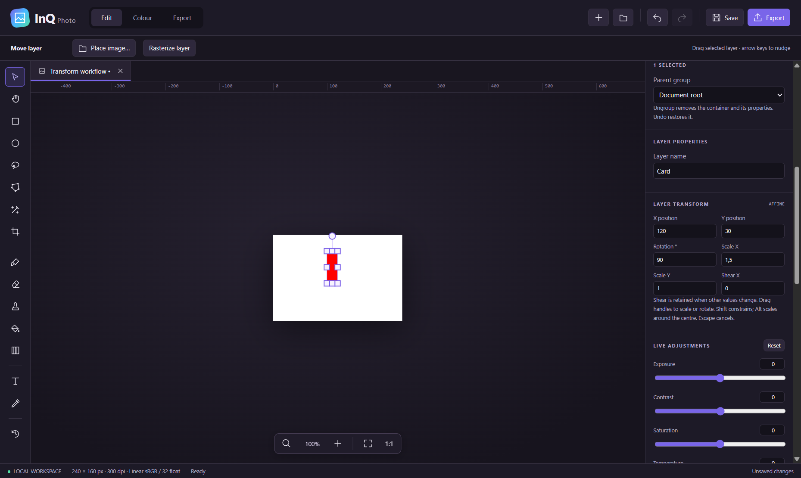The image size is (801, 478).
Task: Adjust the Exposure slider
Action: tap(720, 378)
